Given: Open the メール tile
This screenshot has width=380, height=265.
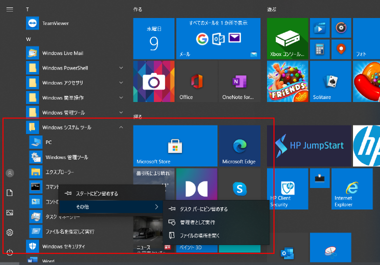Looking at the screenshot, I should (x=218, y=38).
